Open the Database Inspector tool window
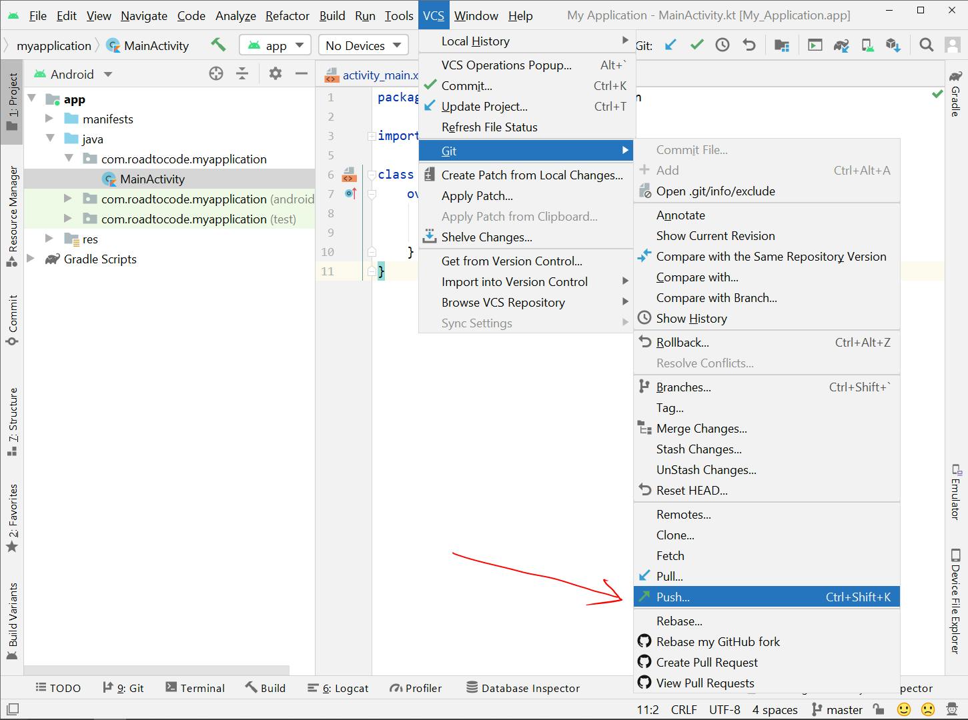 tap(523, 688)
